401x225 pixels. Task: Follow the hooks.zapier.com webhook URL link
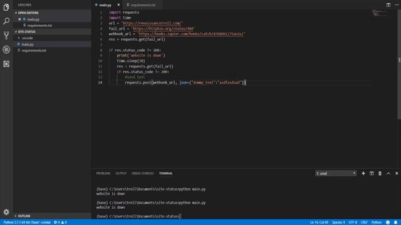coord(191,34)
